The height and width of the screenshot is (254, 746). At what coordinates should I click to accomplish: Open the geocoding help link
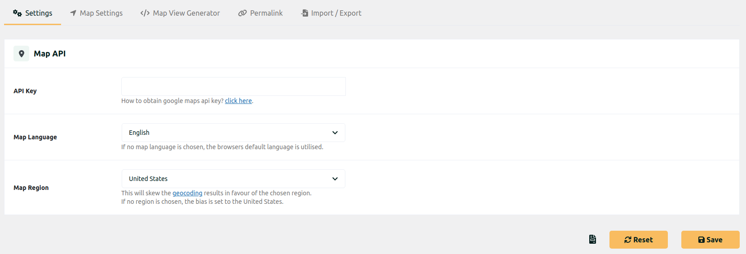click(x=187, y=193)
